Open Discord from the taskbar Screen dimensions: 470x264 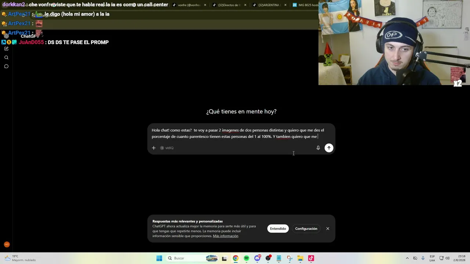(x=257, y=258)
